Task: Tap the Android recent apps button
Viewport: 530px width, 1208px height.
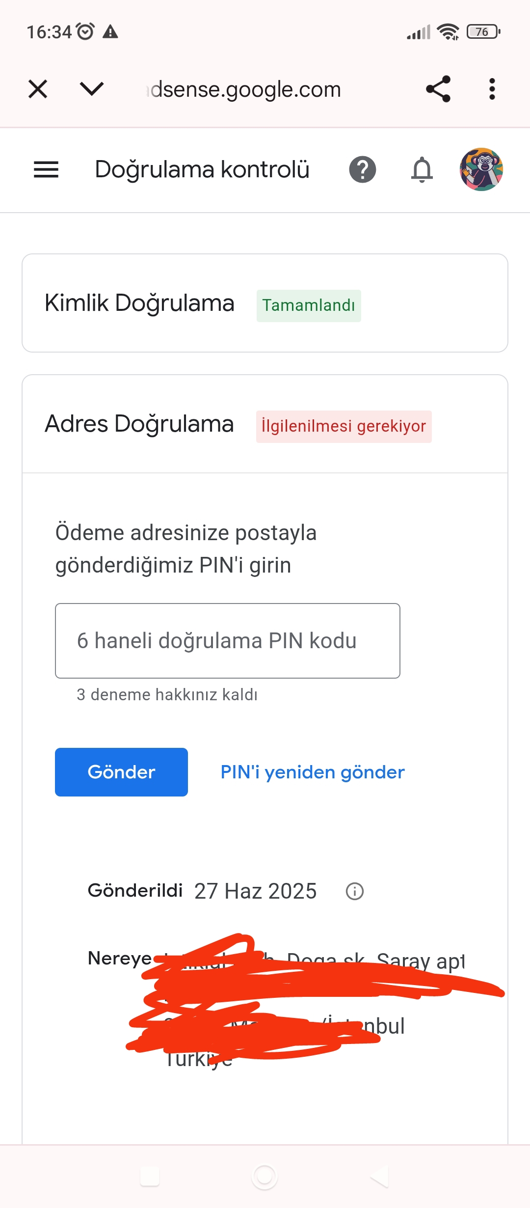Action: pos(150,1177)
